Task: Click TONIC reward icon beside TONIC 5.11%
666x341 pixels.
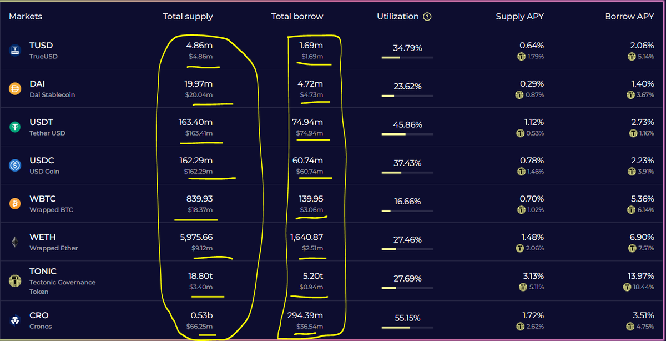Action: point(522,287)
